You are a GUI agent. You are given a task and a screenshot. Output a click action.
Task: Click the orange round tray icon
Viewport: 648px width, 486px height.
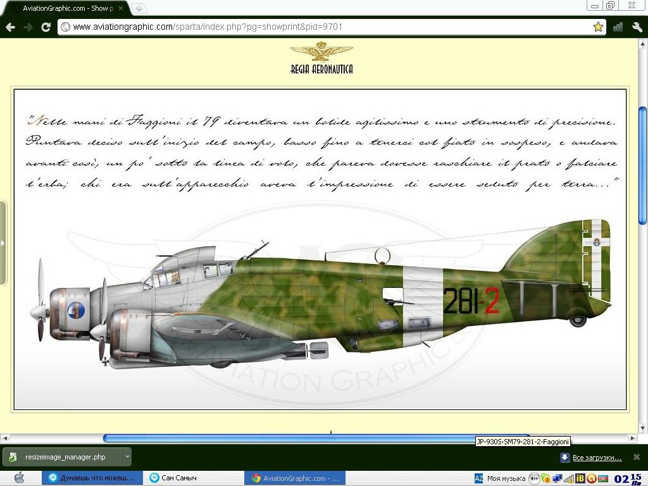tap(591, 478)
